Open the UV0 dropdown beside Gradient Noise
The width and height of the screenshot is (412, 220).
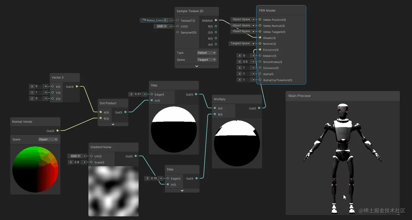click(75, 156)
